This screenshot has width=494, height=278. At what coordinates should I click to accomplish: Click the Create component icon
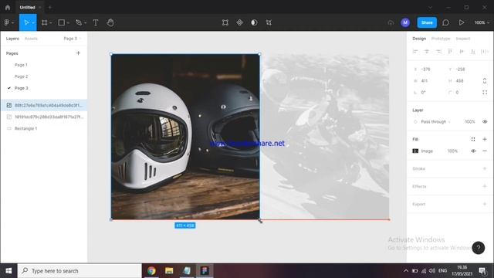tap(240, 22)
